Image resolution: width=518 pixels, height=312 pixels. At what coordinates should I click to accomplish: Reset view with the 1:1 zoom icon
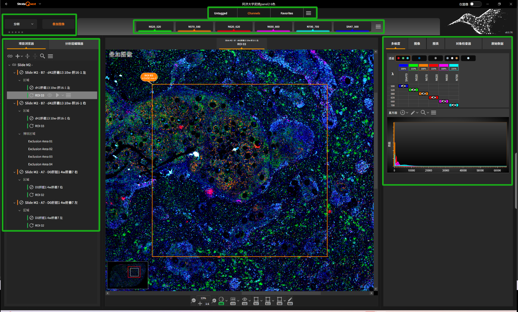click(207, 304)
